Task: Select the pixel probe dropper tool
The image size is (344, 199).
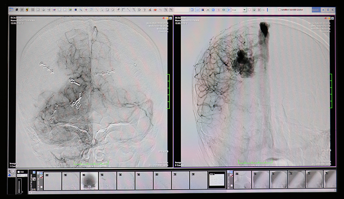Action: (x=118, y=10)
